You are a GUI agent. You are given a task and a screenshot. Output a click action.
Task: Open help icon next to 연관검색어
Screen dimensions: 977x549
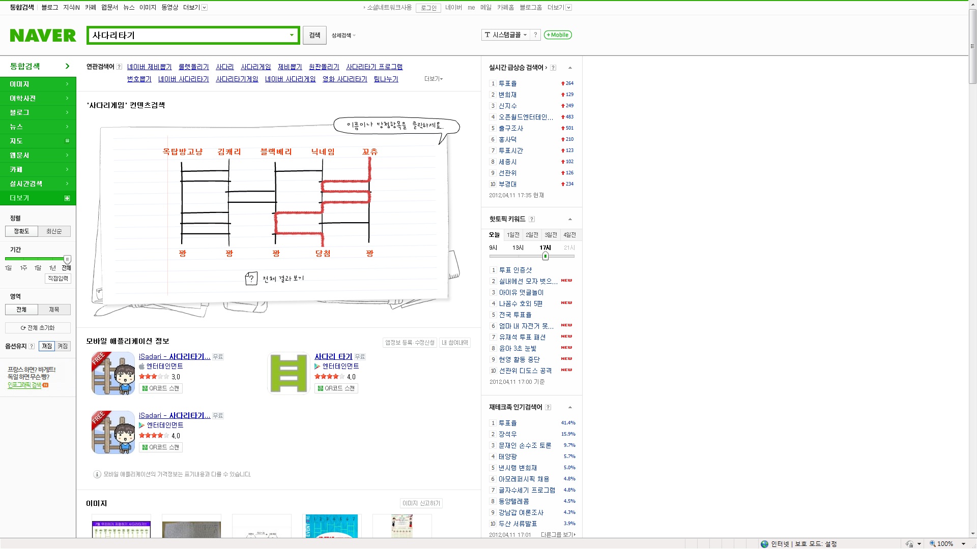point(119,67)
